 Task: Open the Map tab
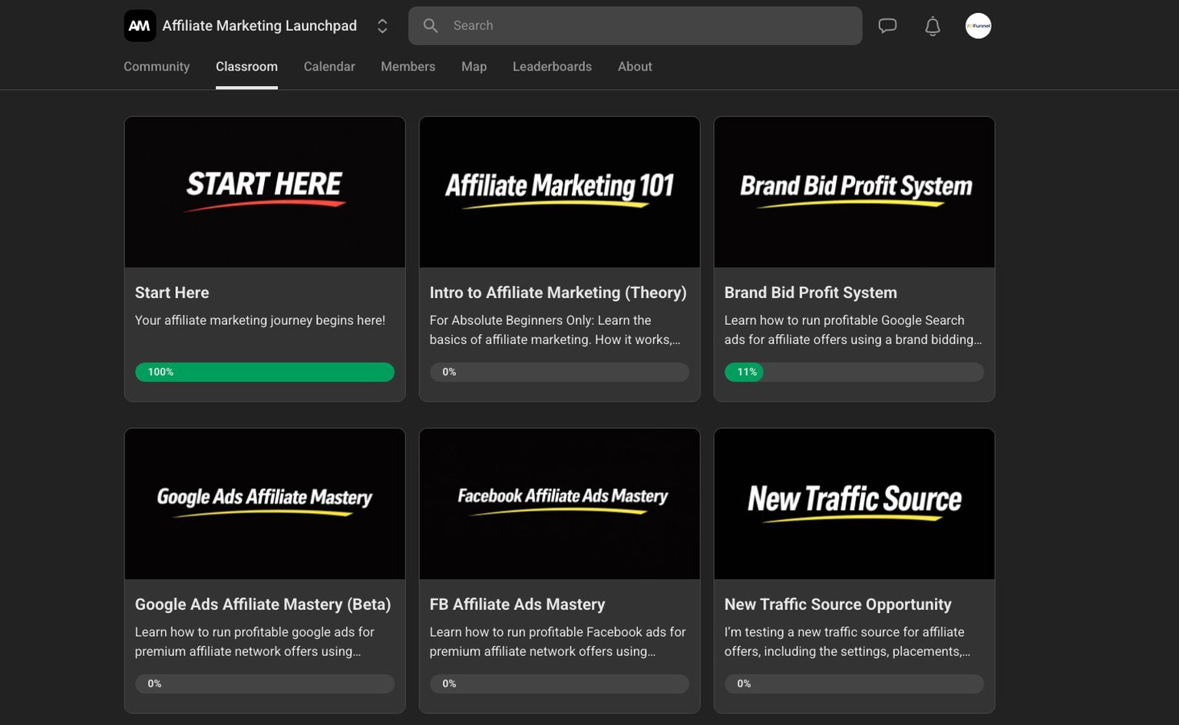(474, 67)
